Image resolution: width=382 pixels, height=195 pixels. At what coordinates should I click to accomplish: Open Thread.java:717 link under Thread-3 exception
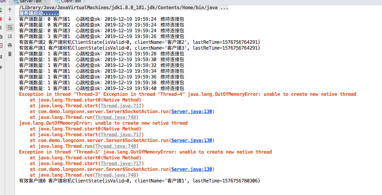click(x=121, y=106)
